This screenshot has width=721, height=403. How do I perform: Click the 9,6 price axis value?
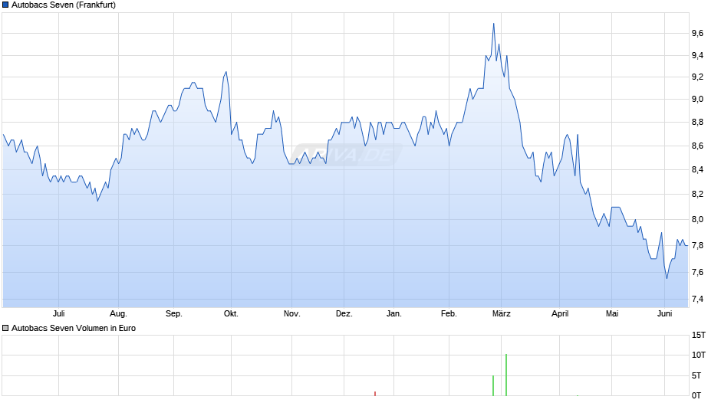pos(697,33)
